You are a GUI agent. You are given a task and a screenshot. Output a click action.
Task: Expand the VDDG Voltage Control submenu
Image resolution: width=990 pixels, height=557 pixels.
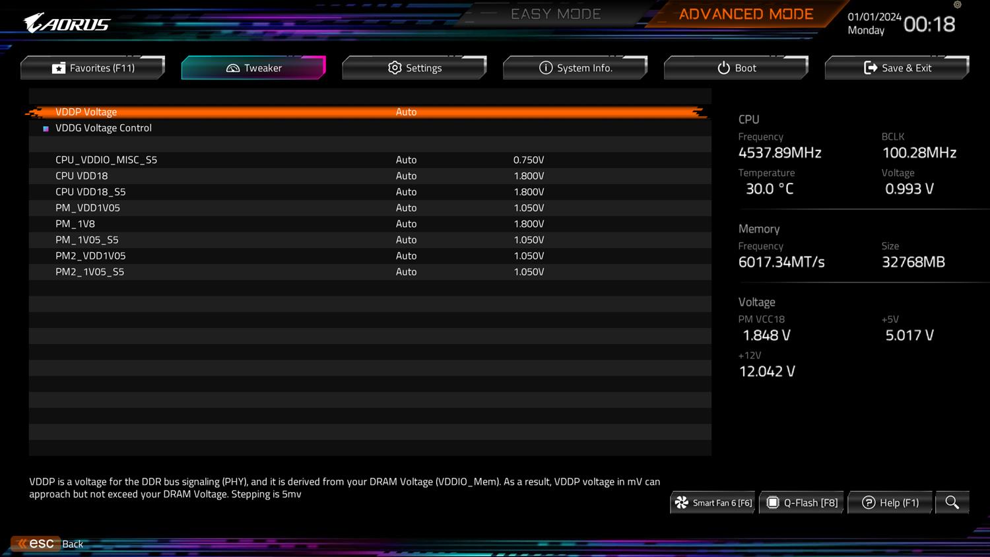[x=104, y=128]
